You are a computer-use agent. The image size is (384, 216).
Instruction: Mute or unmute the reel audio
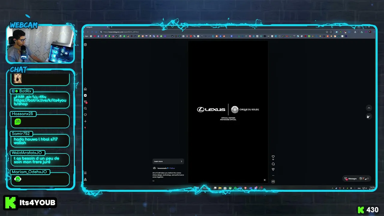point(265,180)
